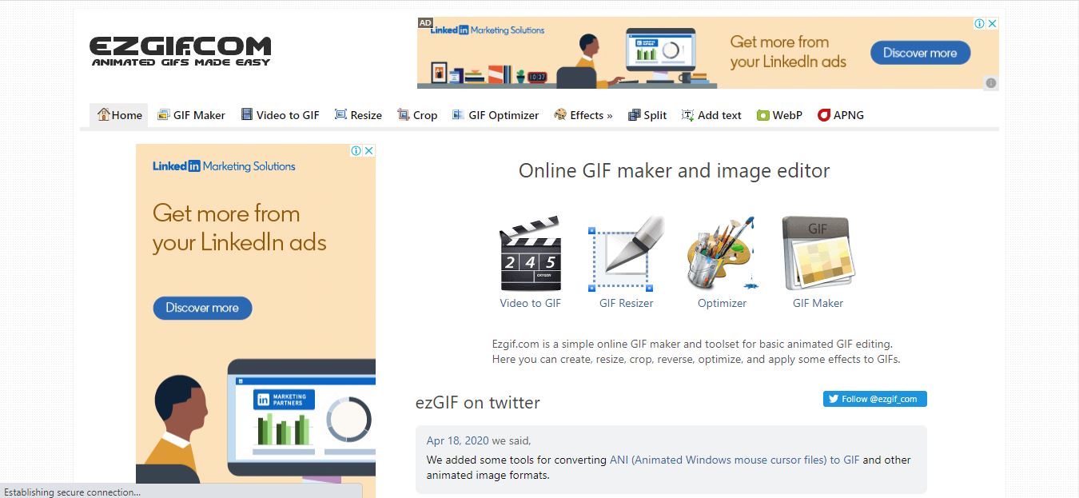
Task: Open the GIF Resizer pen icon
Action: tap(627, 253)
